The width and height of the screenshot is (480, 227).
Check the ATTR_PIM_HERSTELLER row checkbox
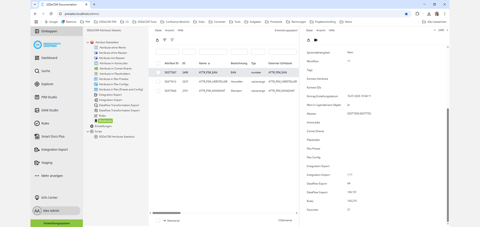pyautogui.click(x=158, y=82)
